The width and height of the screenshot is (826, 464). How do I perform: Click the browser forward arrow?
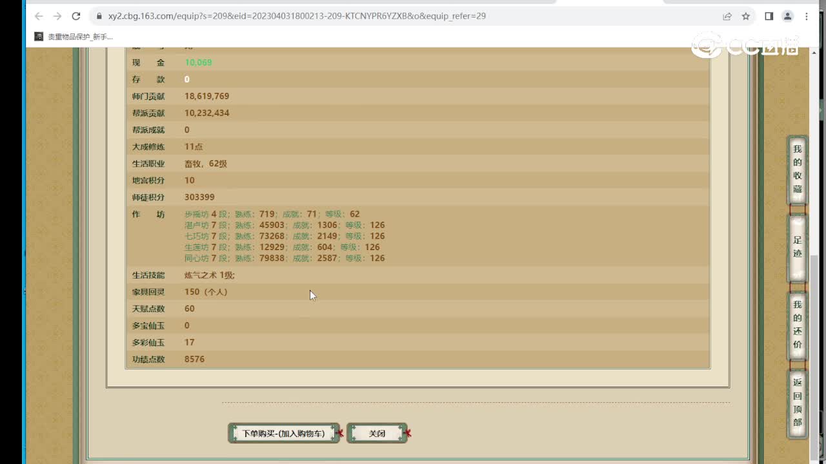coord(57,16)
